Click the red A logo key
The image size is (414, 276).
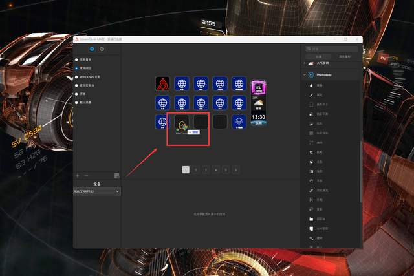pos(162,83)
